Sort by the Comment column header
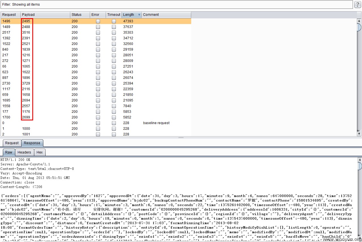This screenshot has width=362, height=242. pyautogui.click(x=166, y=15)
